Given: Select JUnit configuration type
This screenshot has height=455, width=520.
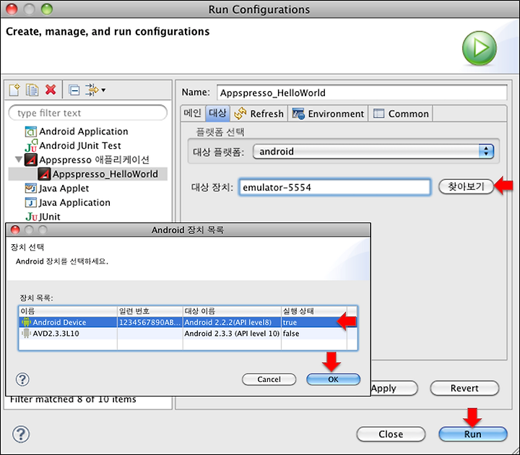Looking at the screenshot, I should pyautogui.click(x=50, y=217).
